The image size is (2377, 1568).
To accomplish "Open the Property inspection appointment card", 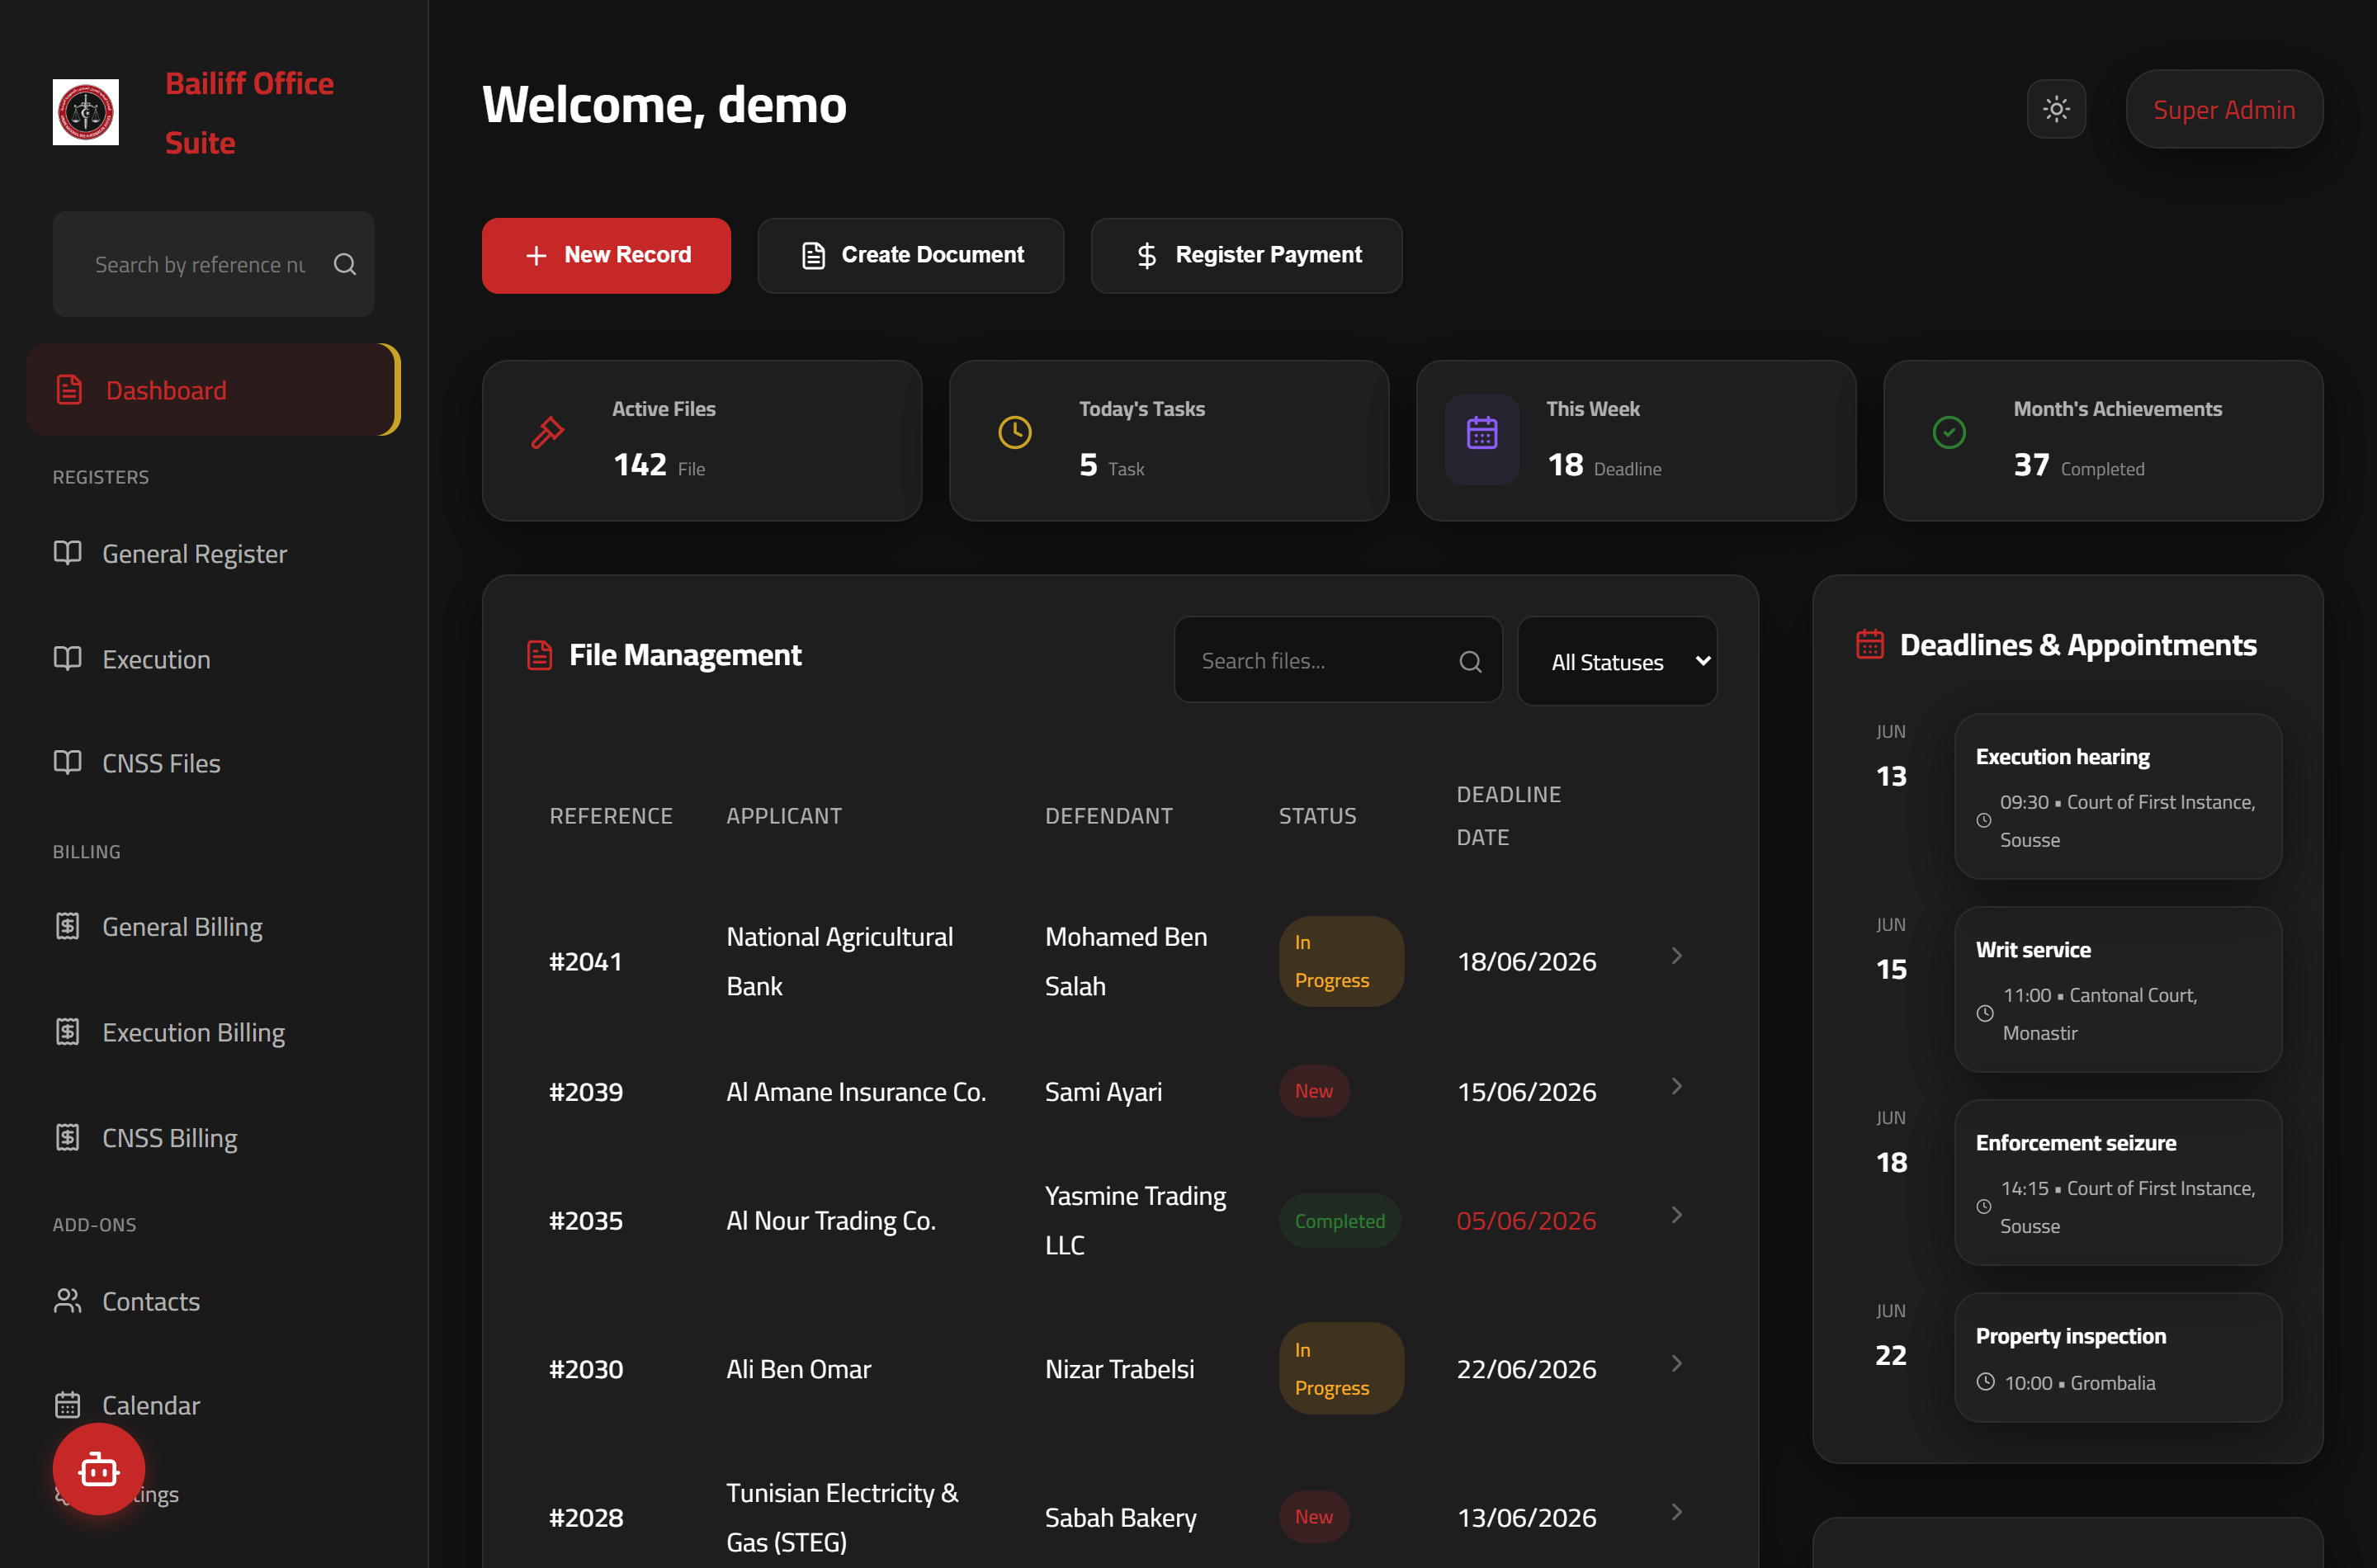I will click(x=2118, y=1357).
